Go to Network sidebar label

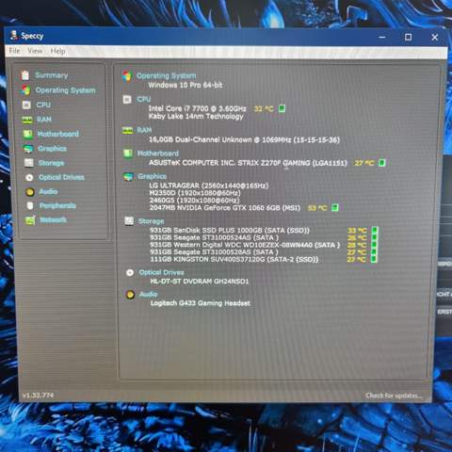coord(54,219)
